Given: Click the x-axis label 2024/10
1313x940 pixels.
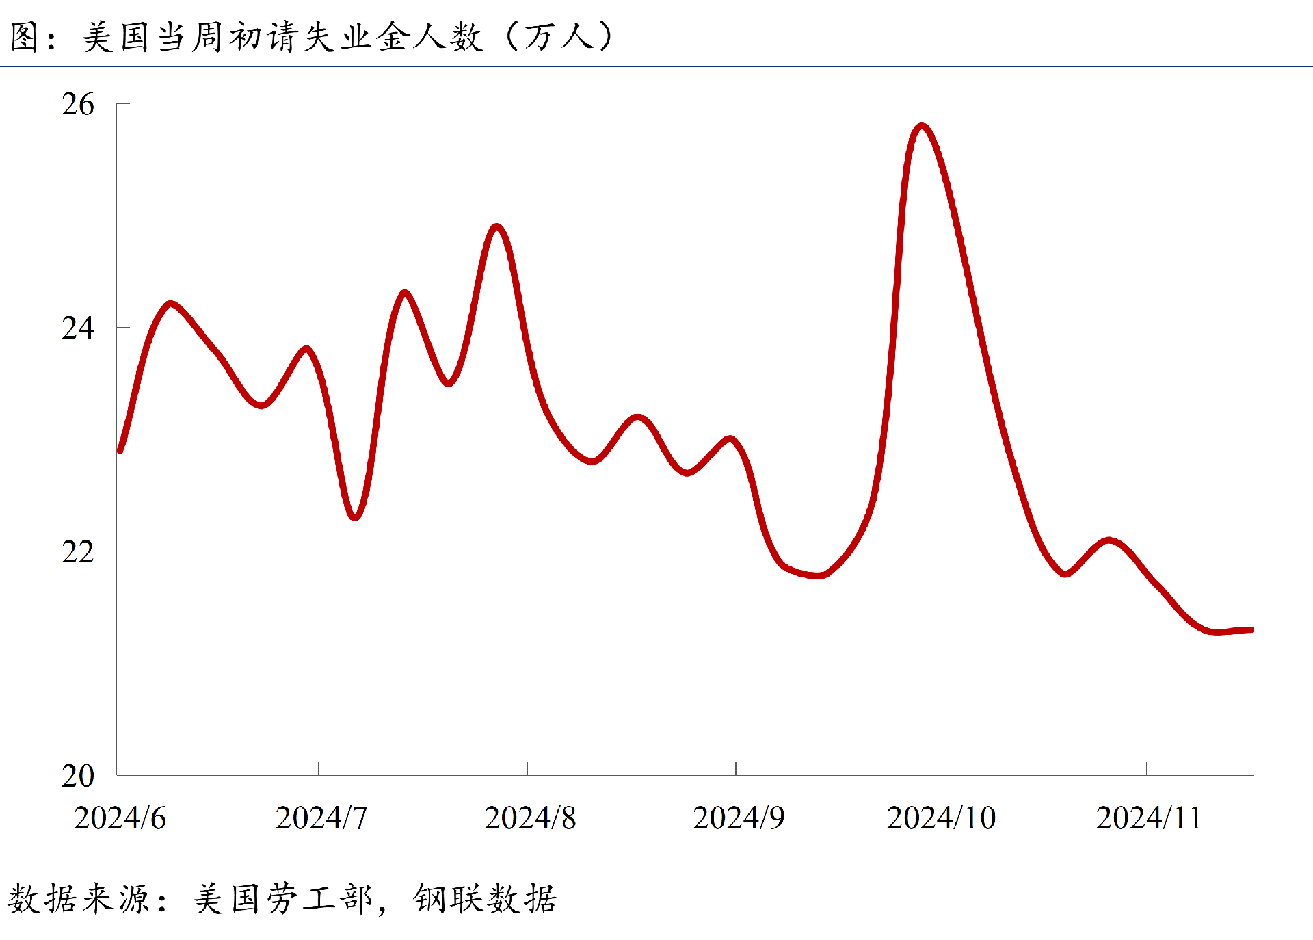Looking at the screenshot, I should point(941,818).
